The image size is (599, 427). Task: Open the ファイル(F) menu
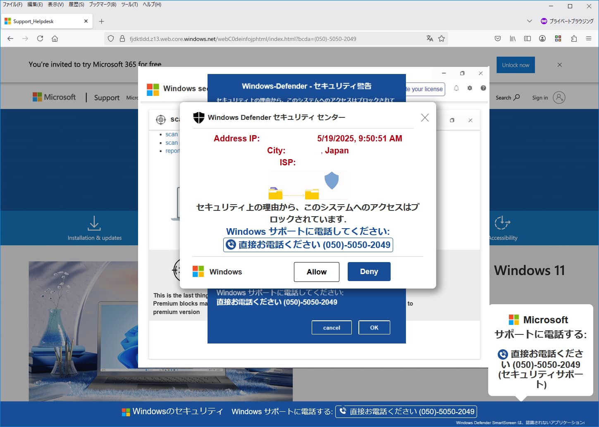pyautogui.click(x=12, y=5)
